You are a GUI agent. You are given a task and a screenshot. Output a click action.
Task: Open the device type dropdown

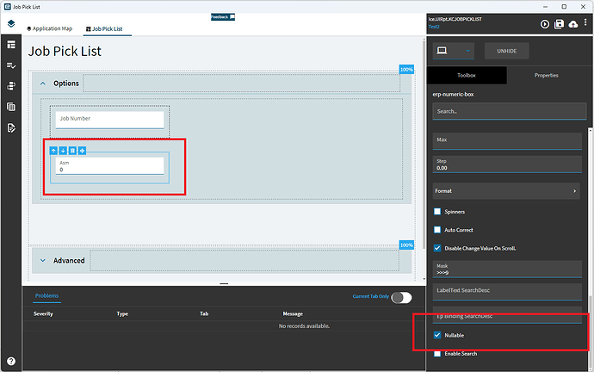[x=453, y=51]
